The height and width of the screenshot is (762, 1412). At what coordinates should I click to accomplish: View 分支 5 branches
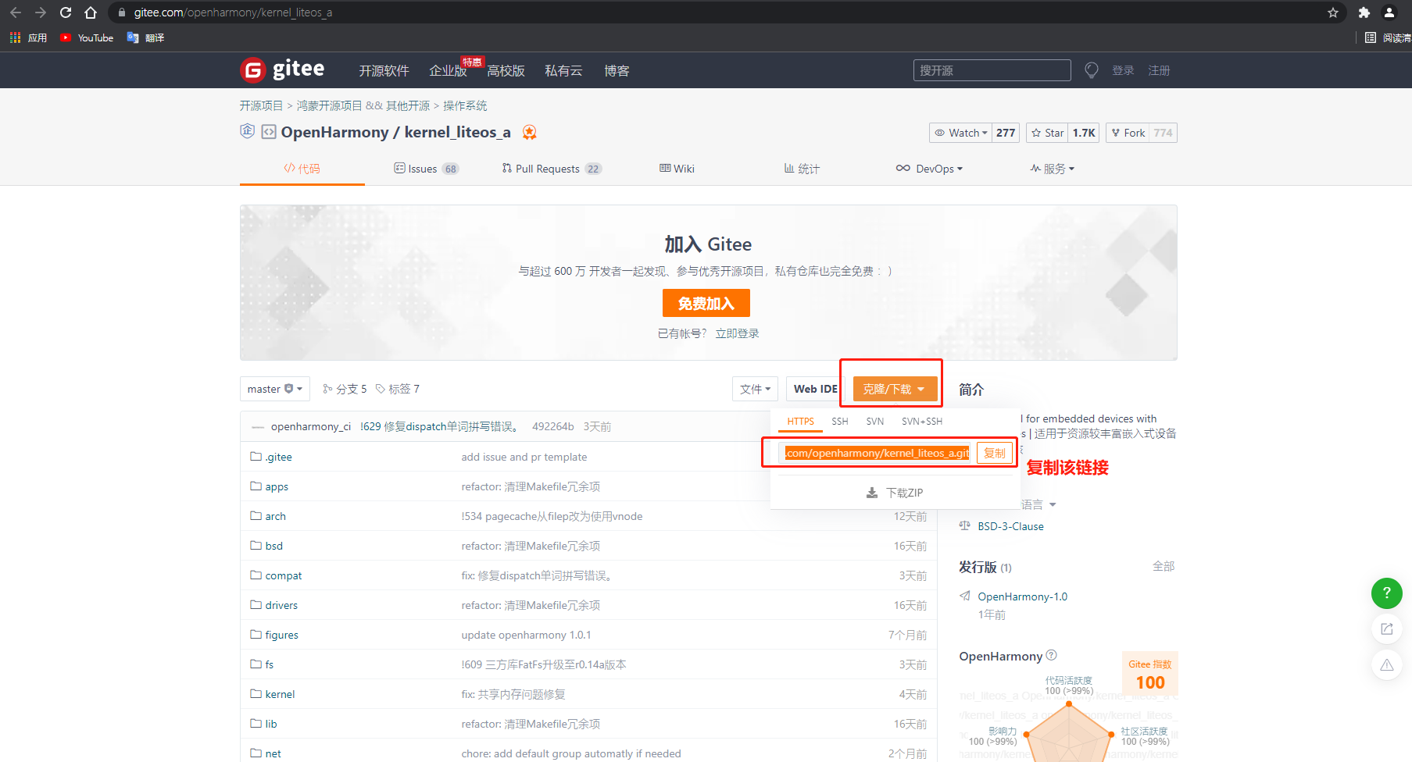[345, 389]
